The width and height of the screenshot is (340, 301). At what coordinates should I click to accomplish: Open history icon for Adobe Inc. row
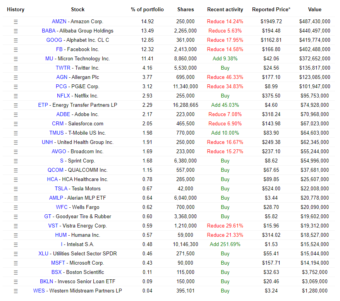(15, 115)
